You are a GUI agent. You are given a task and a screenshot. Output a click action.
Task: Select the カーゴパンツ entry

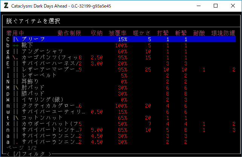coord(49,57)
